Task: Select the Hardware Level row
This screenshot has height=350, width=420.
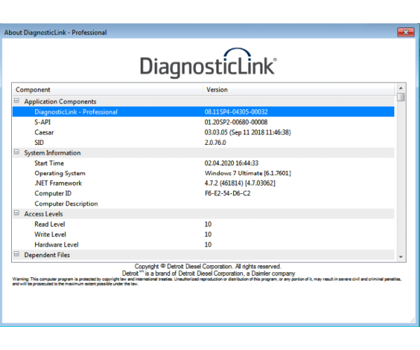Action: (x=203, y=244)
